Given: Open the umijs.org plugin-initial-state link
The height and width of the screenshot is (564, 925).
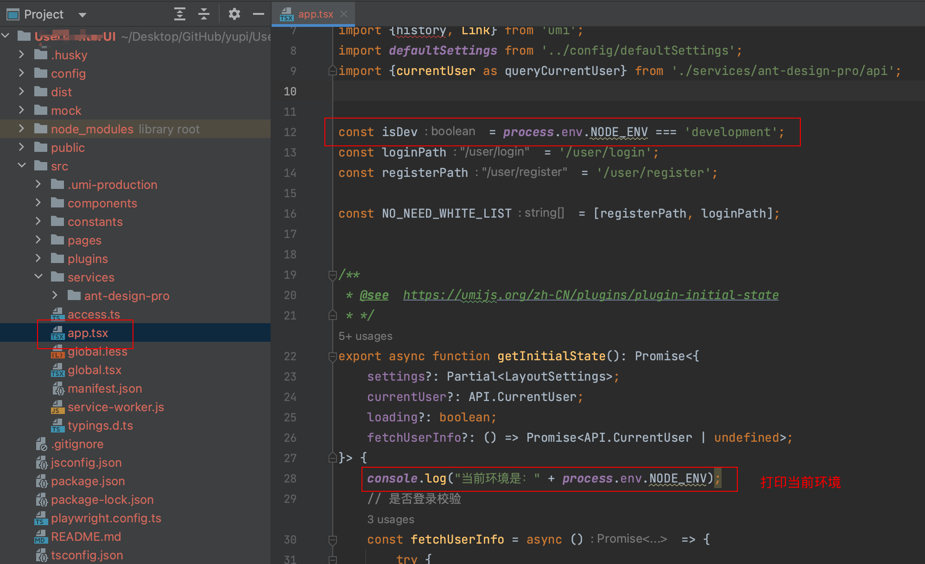Looking at the screenshot, I should pos(590,295).
